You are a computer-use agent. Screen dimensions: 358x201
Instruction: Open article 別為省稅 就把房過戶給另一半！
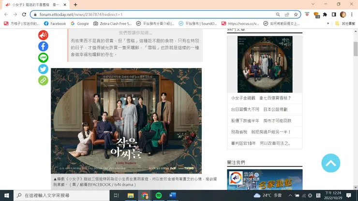261,132
